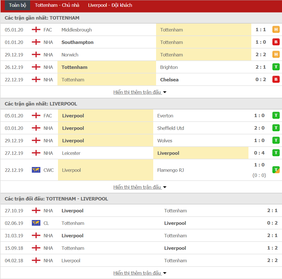The image size is (282, 279).
Task: Click green T badge on Brighton match
Action: coord(276,67)
